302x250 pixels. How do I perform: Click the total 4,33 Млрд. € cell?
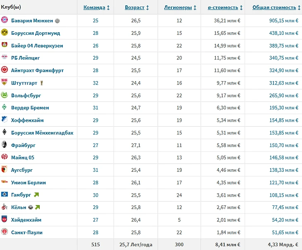click(283, 244)
